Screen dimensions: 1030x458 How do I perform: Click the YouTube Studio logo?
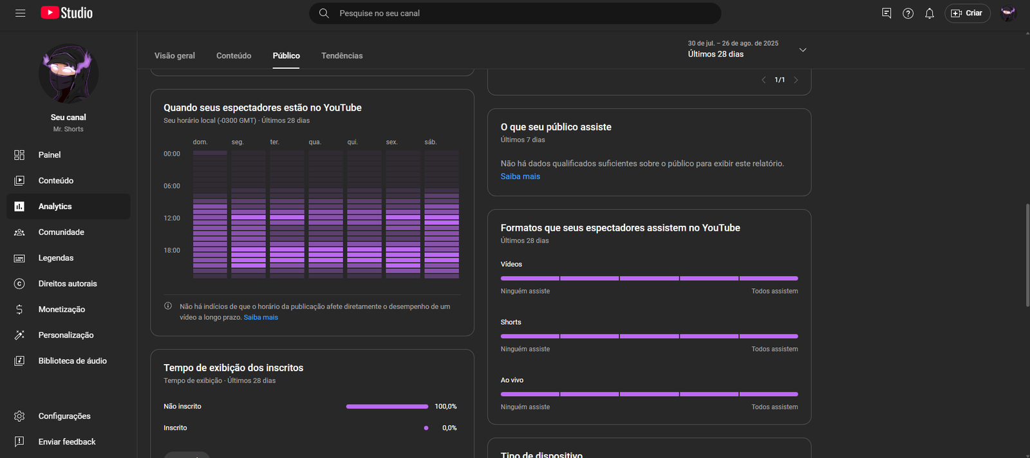[67, 13]
